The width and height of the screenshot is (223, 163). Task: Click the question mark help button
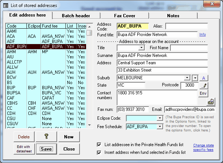pyautogui.click(x=46, y=137)
